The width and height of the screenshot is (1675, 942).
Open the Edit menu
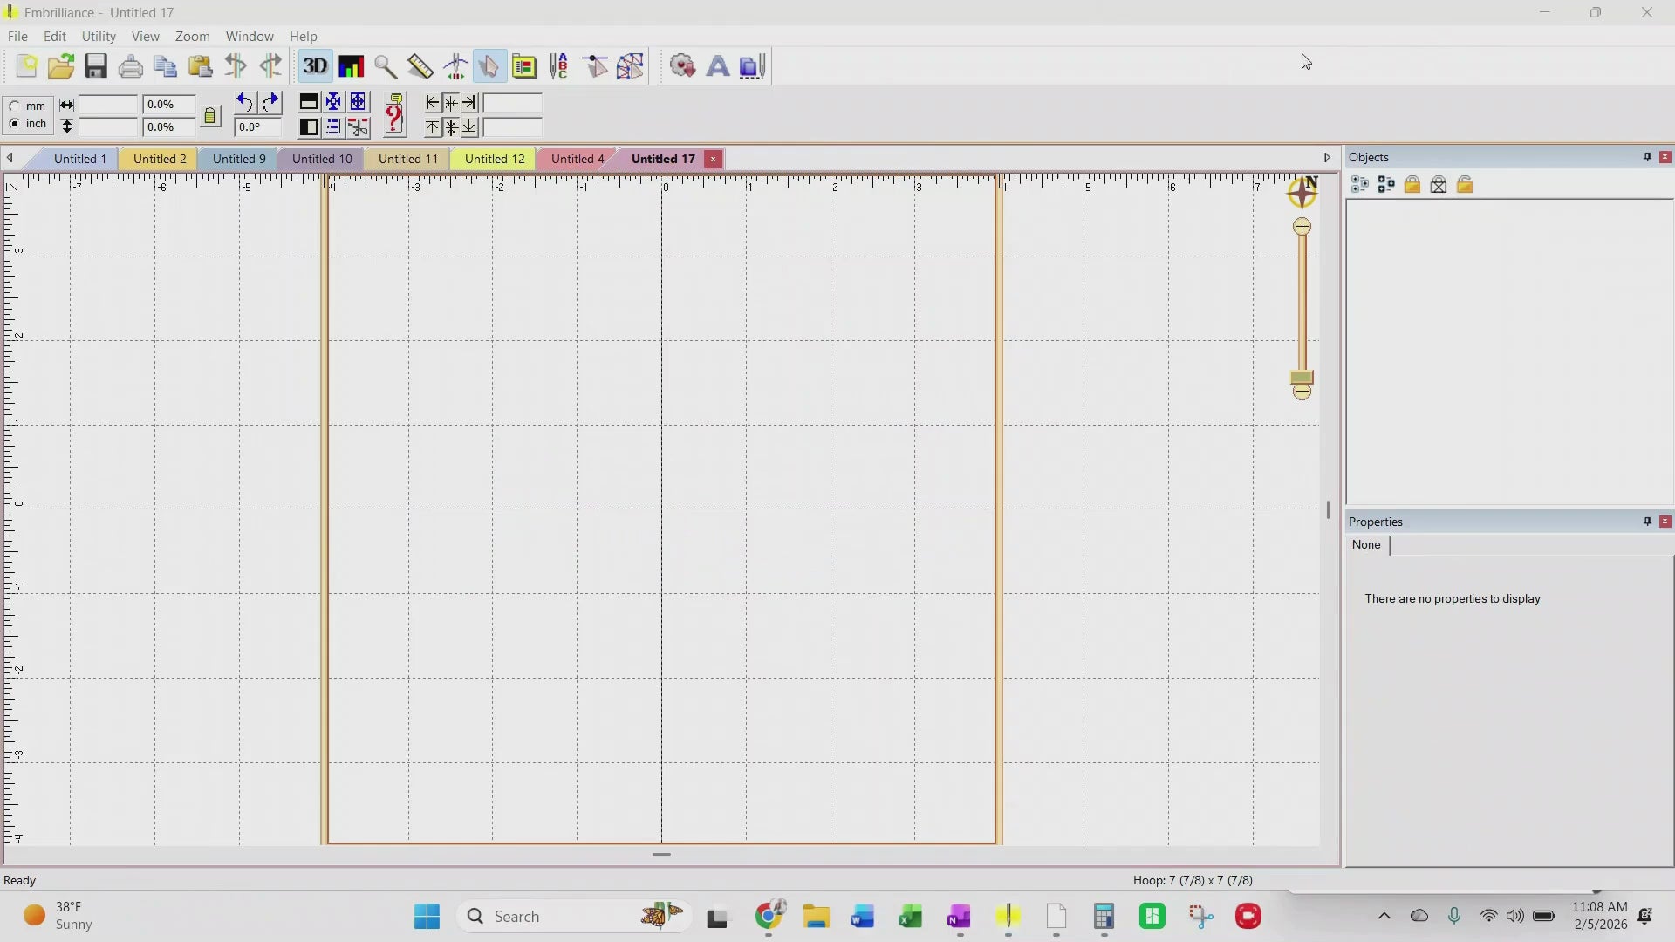click(55, 37)
